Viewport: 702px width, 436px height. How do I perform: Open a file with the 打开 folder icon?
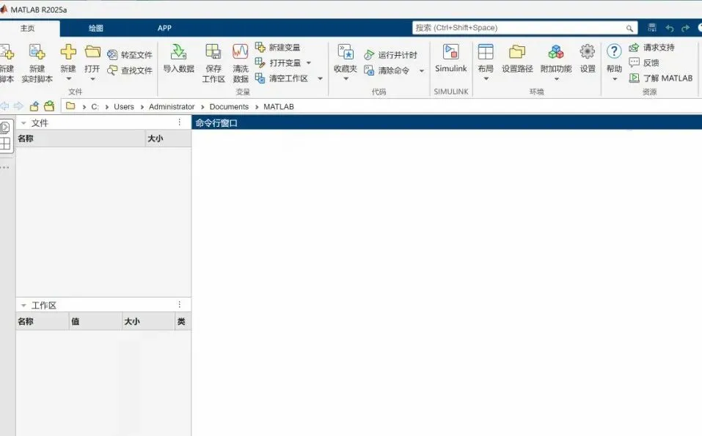coord(92,52)
